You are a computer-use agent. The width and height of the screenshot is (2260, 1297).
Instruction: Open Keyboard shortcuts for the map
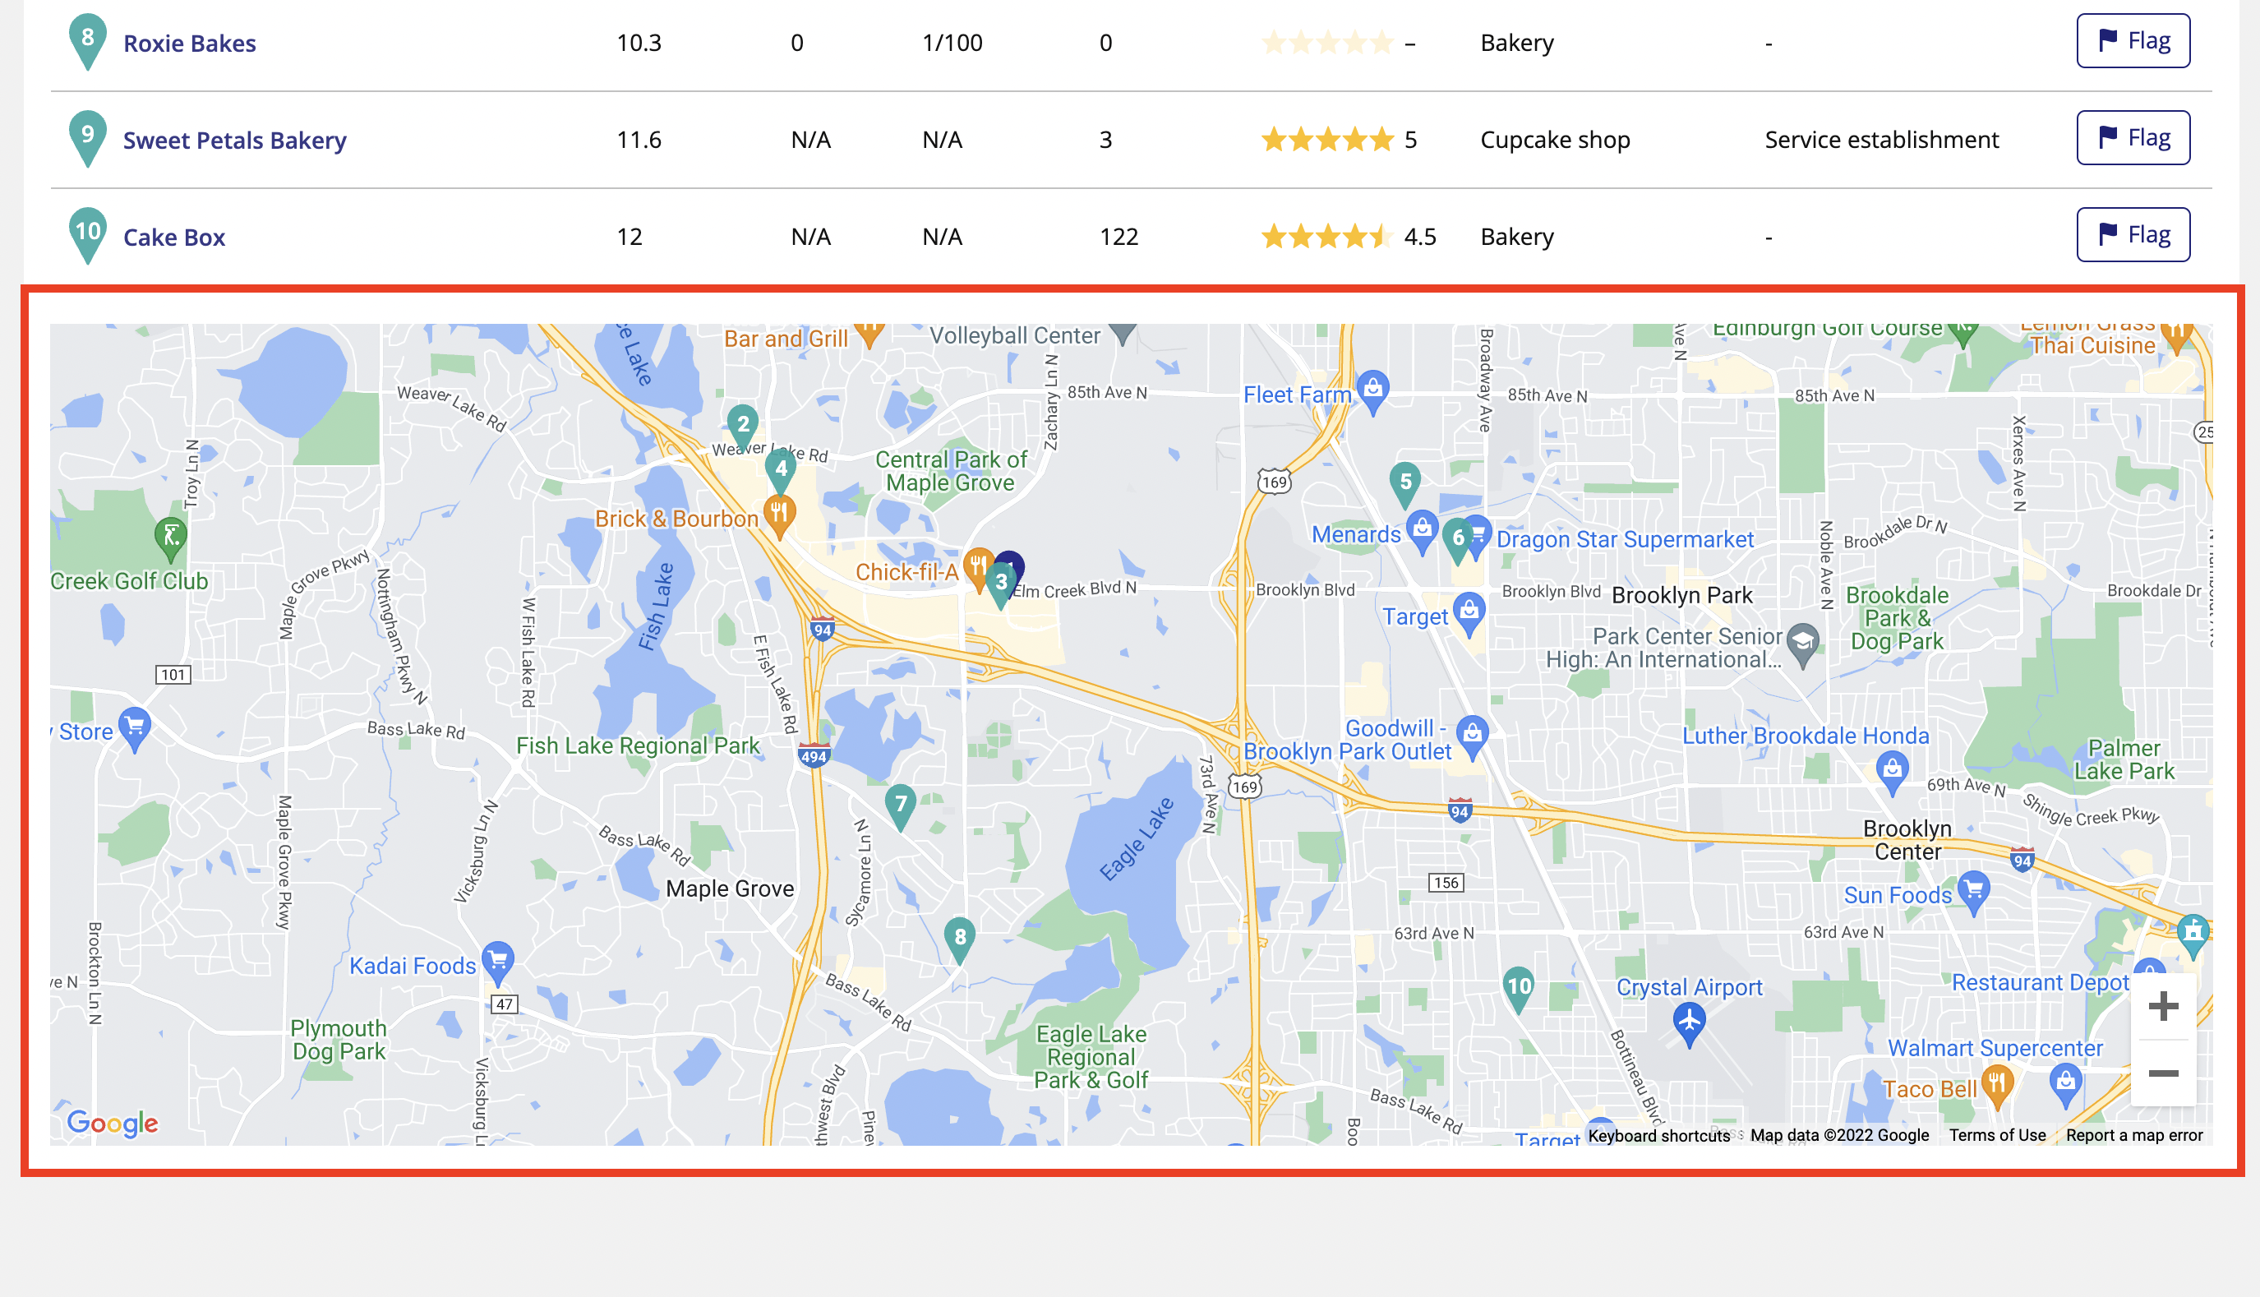[x=1659, y=1135]
